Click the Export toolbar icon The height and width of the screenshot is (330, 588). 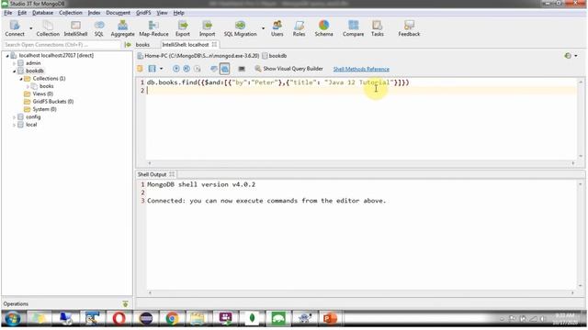[x=183, y=28]
